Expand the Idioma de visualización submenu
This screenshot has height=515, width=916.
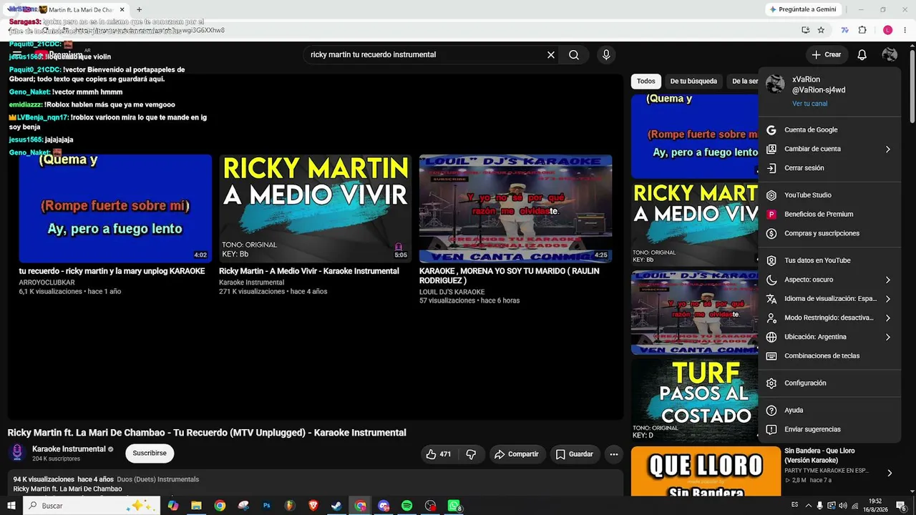[x=887, y=299]
